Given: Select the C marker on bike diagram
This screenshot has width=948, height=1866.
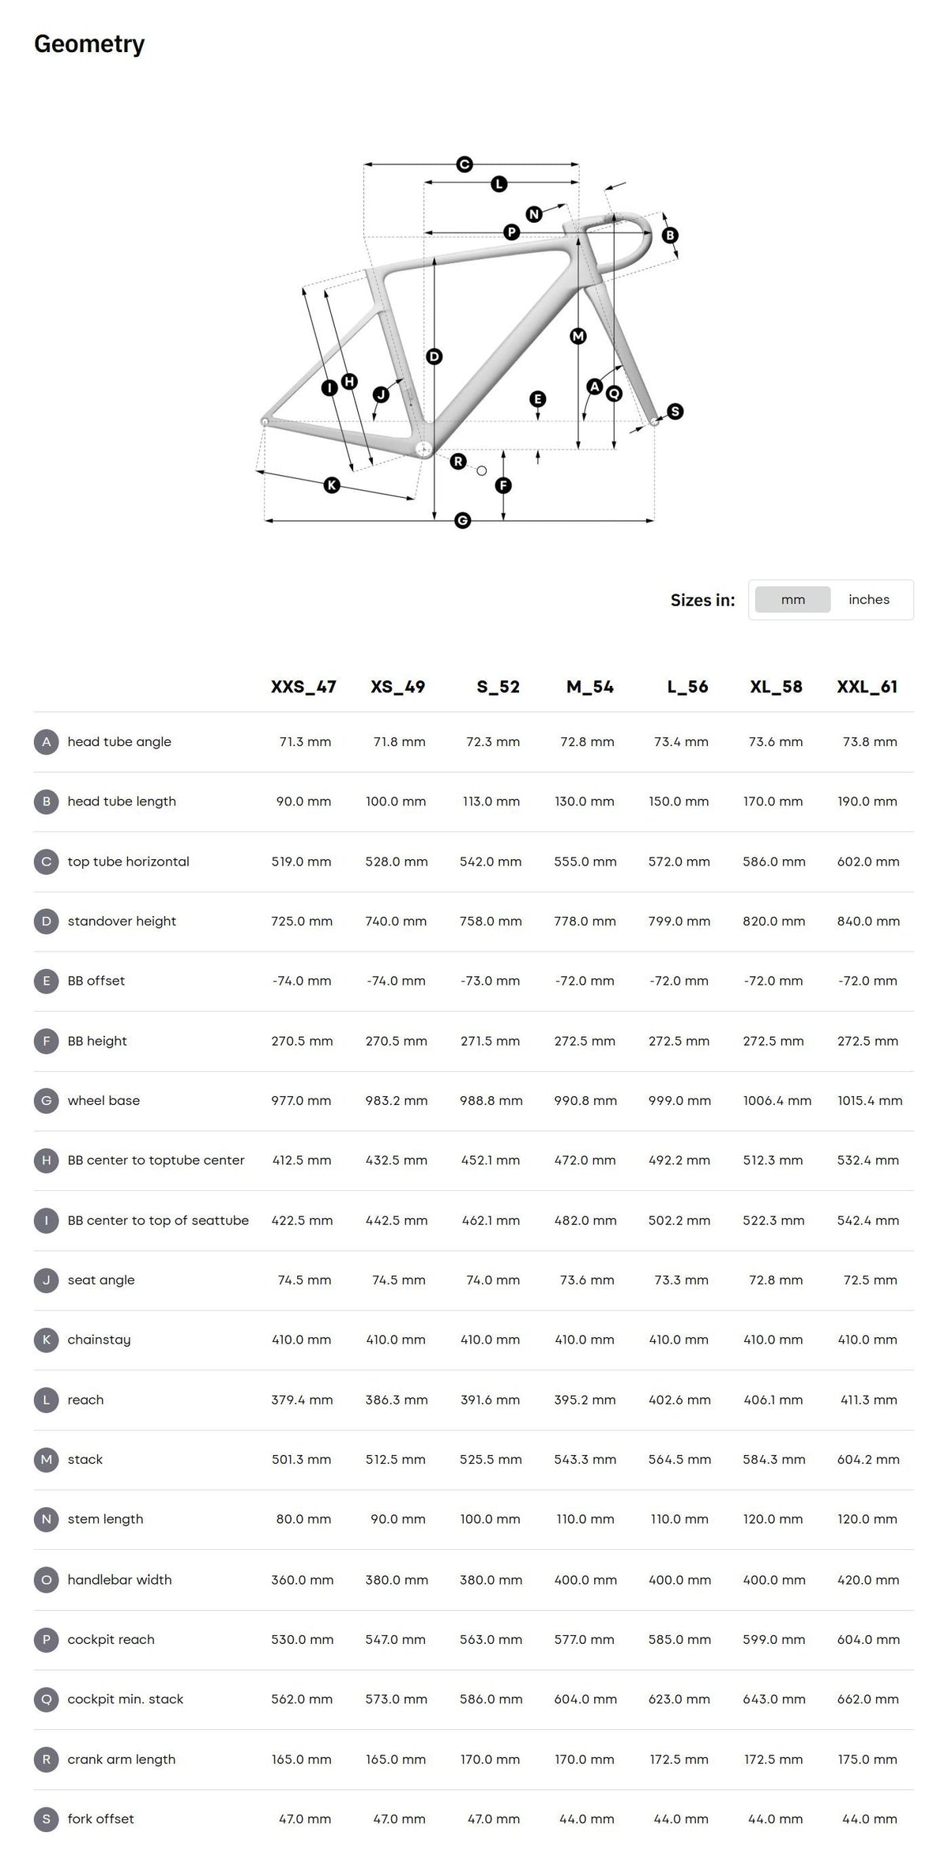Looking at the screenshot, I should [465, 164].
